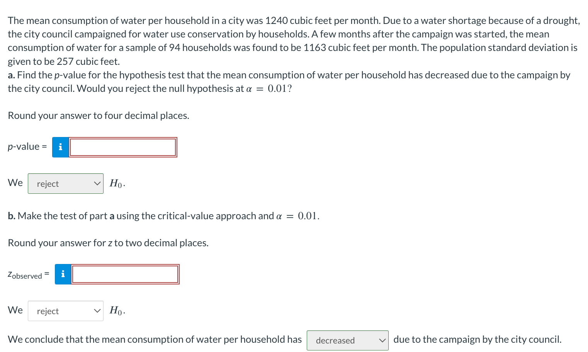The height and width of the screenshot is (352, 588).
Task: Expand the chevron on the decreased dropdown
Action: pyautogui.click(x=382, y=340)
